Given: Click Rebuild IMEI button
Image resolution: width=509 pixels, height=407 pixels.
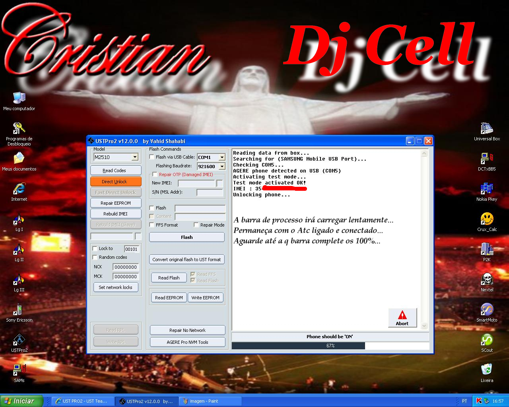Looking at the screenshot, I should coord(116,214).
